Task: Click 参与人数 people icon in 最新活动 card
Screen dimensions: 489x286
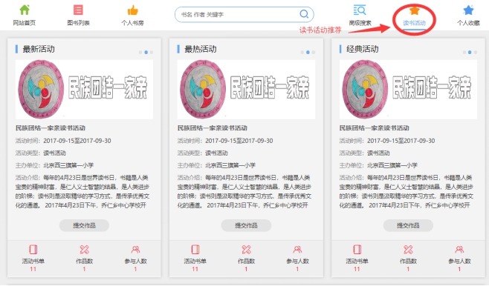Action: 135,249
